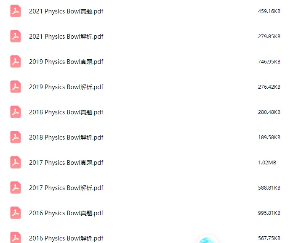Screen dimensions: 306x243
Task: Open file 2021 Physics Bowl真题.pdf
Action: click(x=66, y=11)
